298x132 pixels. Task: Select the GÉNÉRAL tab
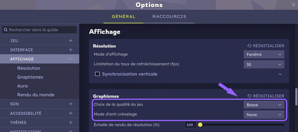coord(123,17)
